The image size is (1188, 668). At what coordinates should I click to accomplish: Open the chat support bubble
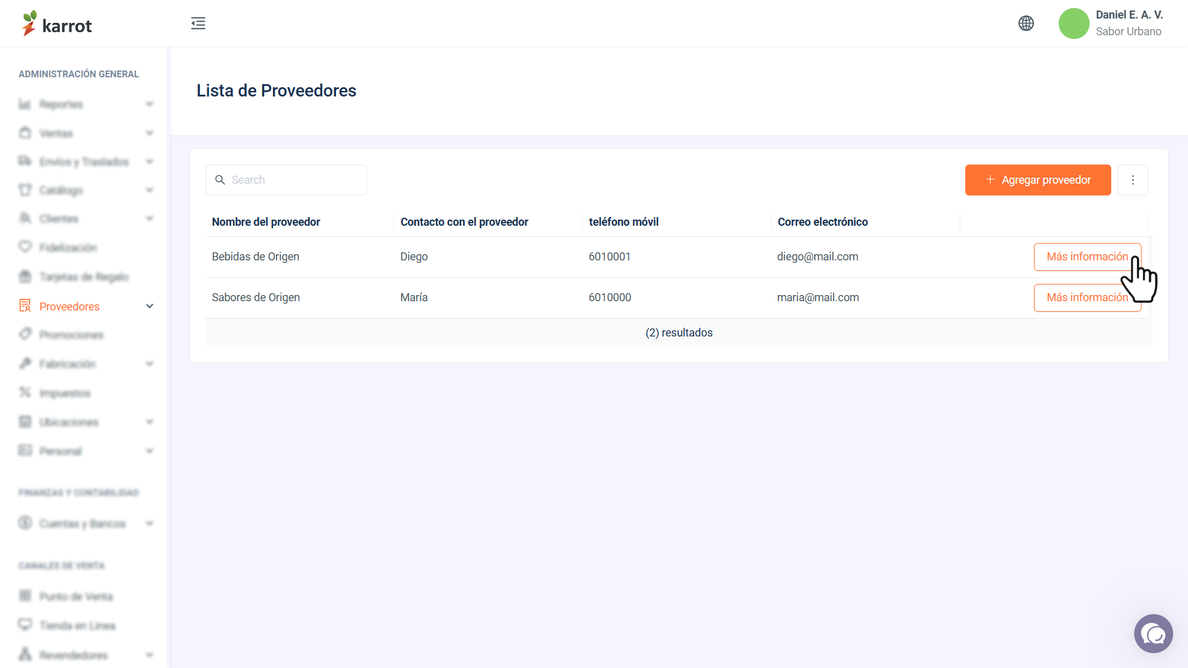1153,634
